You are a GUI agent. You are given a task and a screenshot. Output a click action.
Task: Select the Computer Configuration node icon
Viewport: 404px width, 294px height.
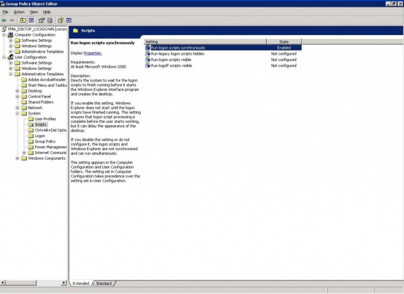click(11, 35)
